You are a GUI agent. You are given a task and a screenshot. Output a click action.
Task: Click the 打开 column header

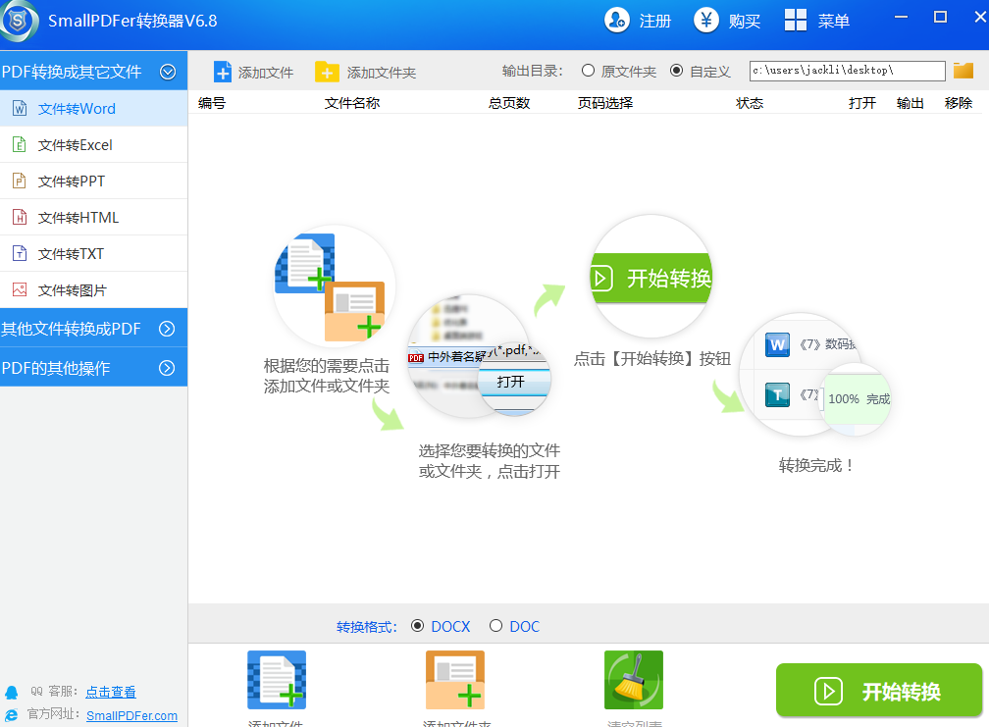click(x=862, y=103)
